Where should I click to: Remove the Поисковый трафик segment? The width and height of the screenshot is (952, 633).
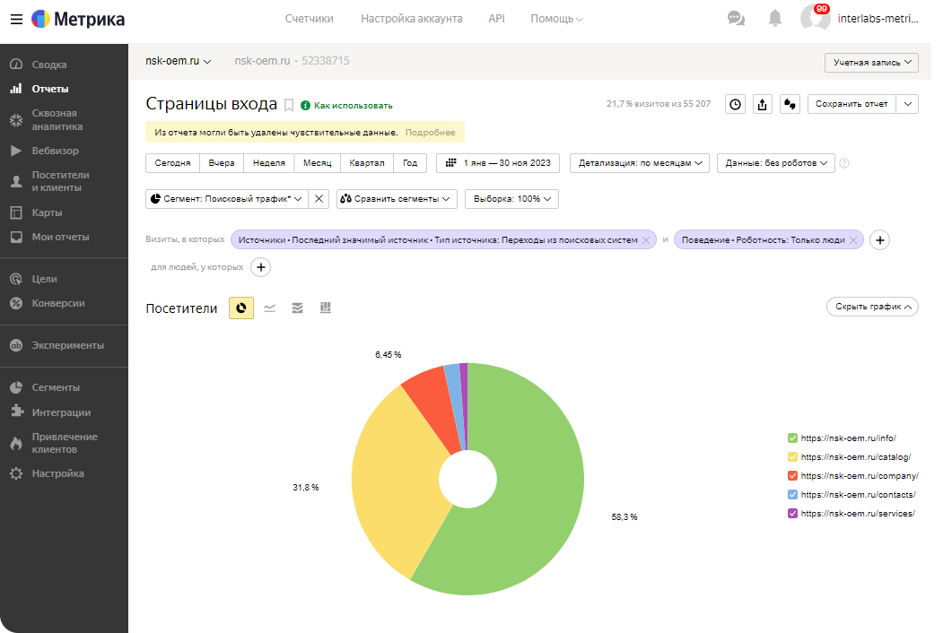[x=319, y=199]
